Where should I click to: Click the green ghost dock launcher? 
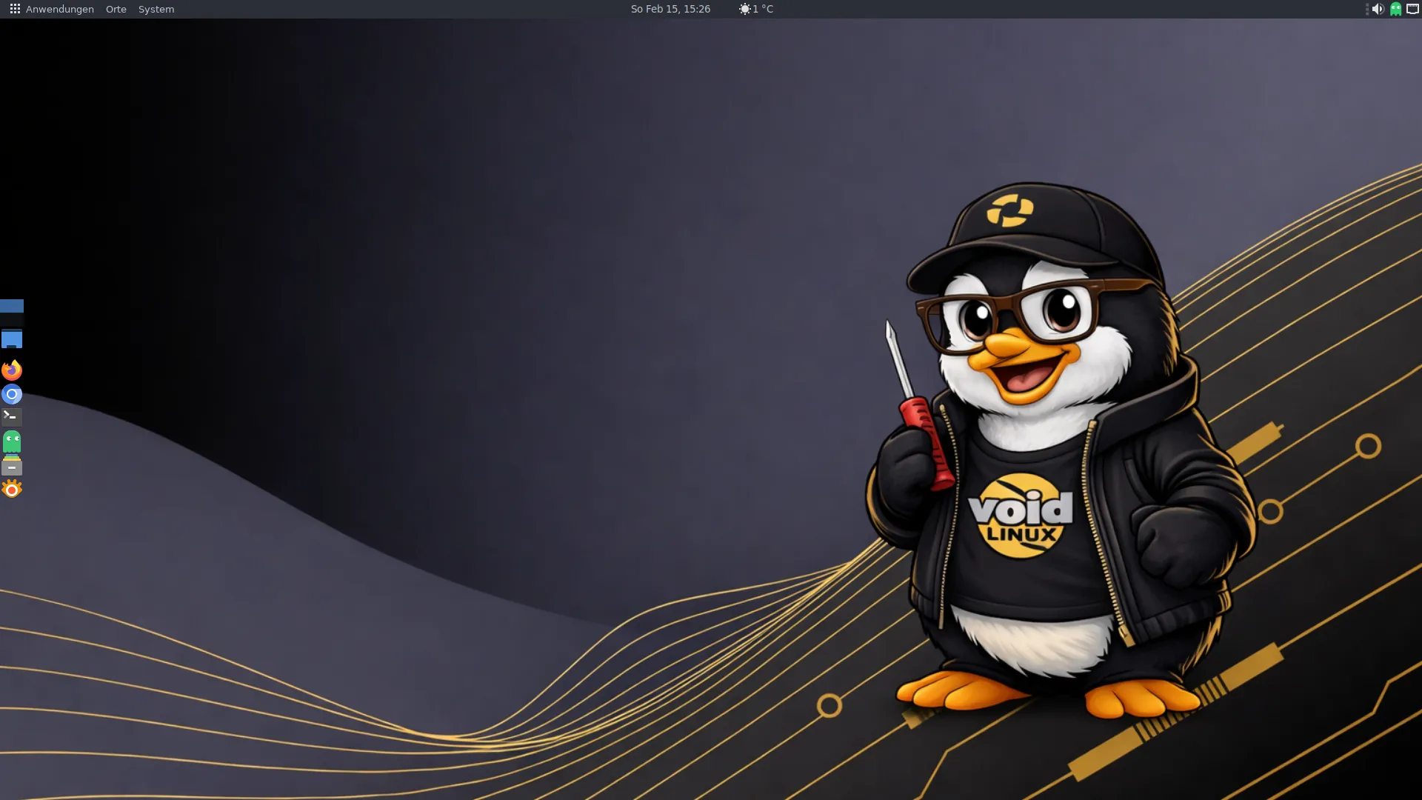pyautogui.click(x=12, y=441)
